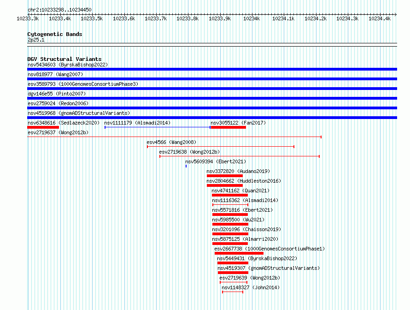Open nsv6348616 (Sedlazeck2020) label

pyautogui.click(x=64, y=123)
